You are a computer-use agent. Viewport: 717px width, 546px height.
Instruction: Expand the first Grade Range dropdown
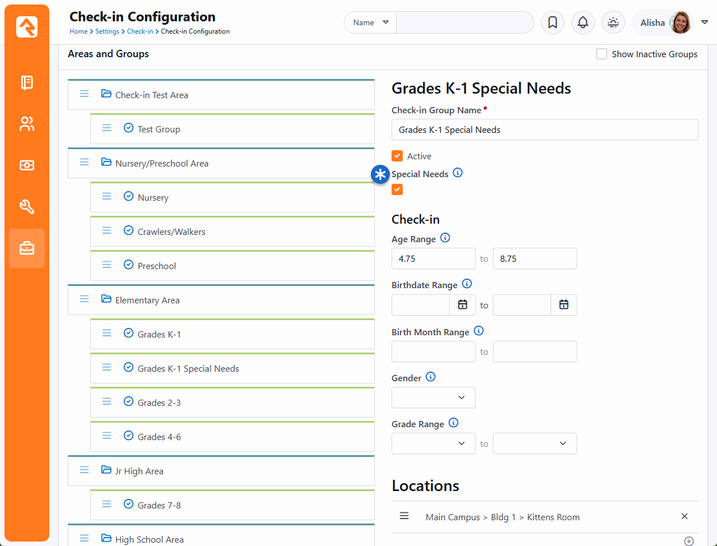point(433,443)
